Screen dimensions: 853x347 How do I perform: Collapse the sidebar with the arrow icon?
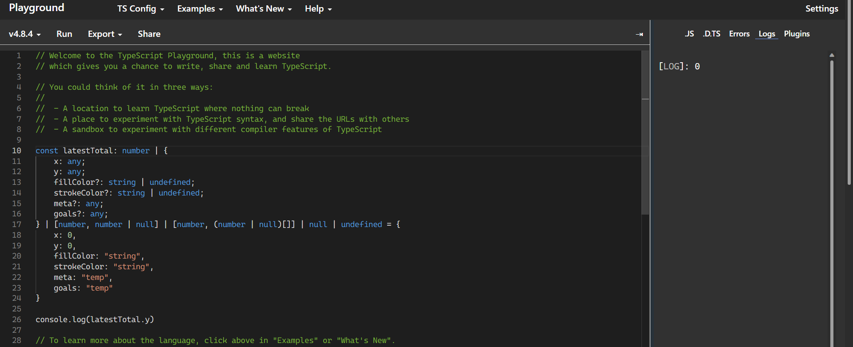(x=639, y=34)
